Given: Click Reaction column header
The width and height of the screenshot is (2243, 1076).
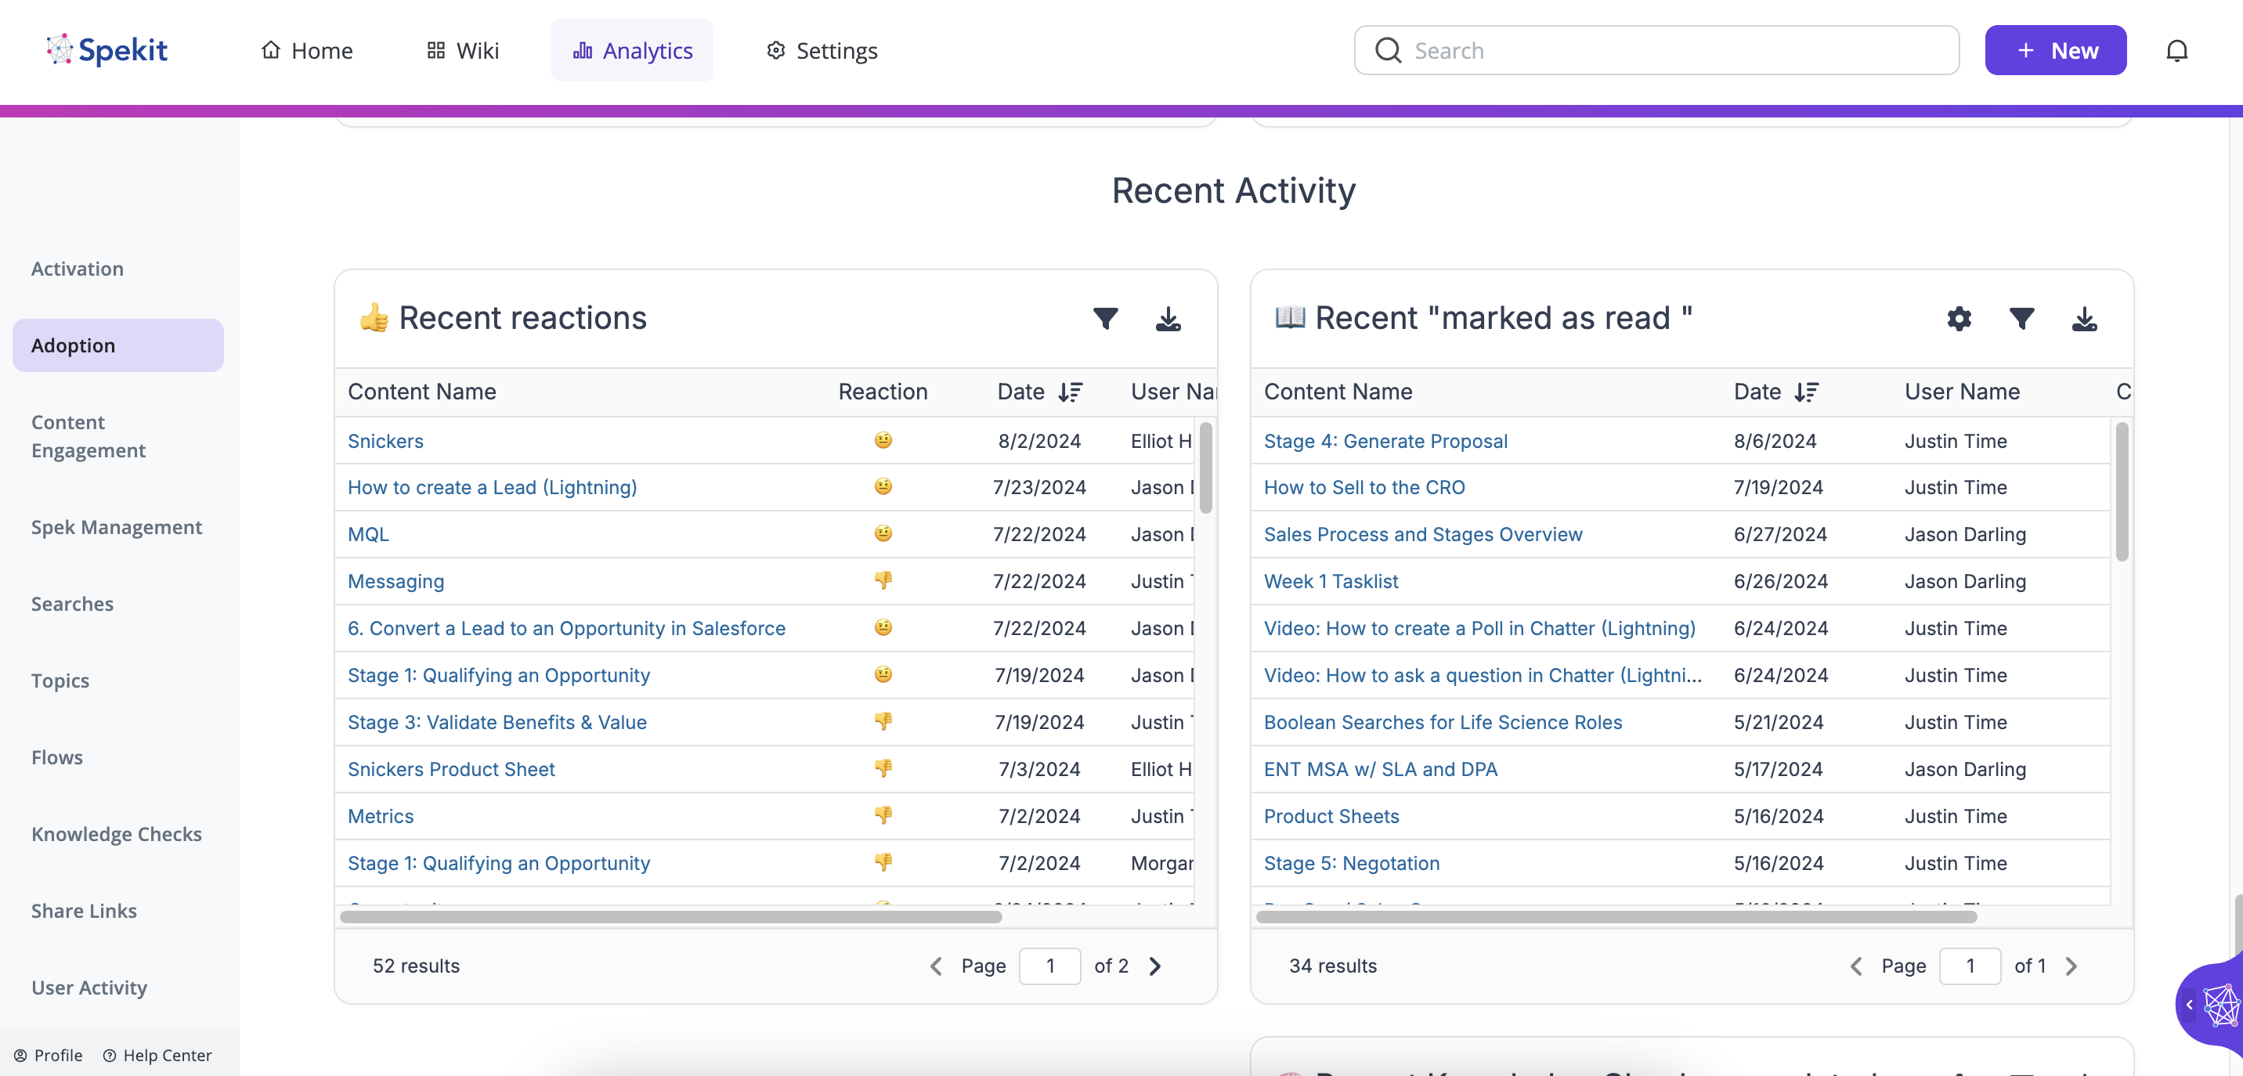Looking at the screenshot, I should pos(882,392).
